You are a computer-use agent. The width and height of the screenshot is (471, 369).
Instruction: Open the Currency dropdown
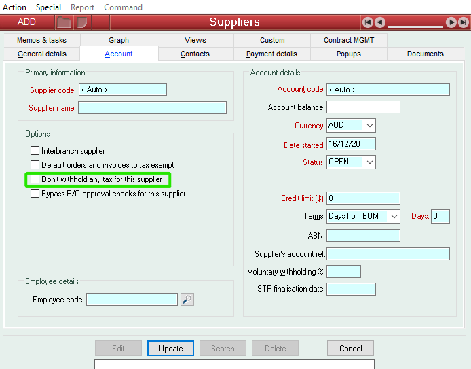coord(369,126)
